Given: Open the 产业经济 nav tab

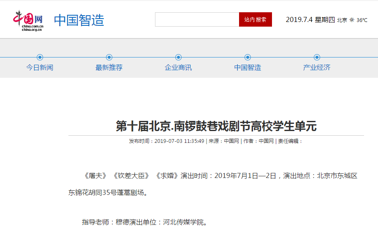Looking at the screenshot, I should coord(317,68).
